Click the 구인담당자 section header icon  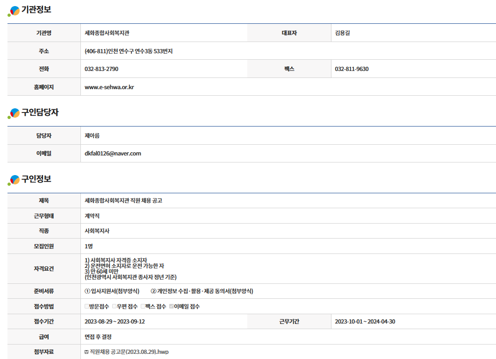(14, 113)
